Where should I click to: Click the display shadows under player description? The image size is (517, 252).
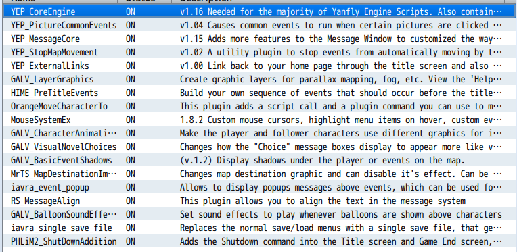point(322,160)
